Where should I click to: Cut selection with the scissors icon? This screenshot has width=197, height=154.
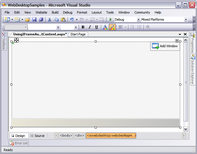click(49, 19)
